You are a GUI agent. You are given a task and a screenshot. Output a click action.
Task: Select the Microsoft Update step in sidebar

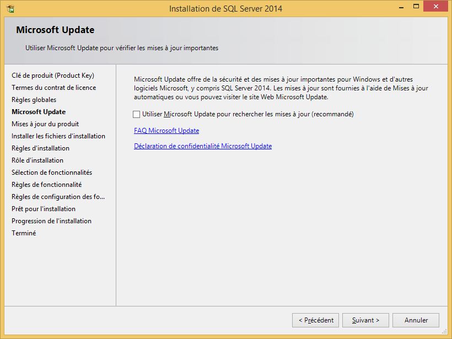pos(39,112)
